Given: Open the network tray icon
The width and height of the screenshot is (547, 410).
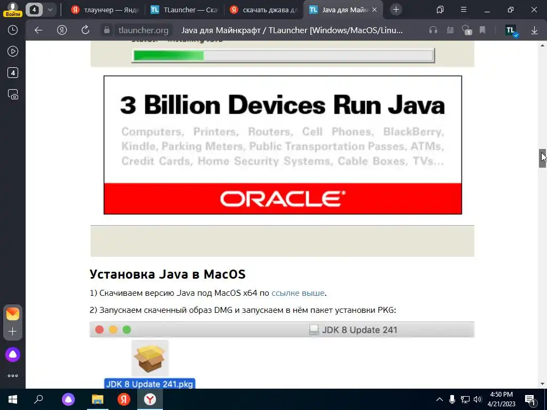Looking at the screenshot, I should (465, 399).
